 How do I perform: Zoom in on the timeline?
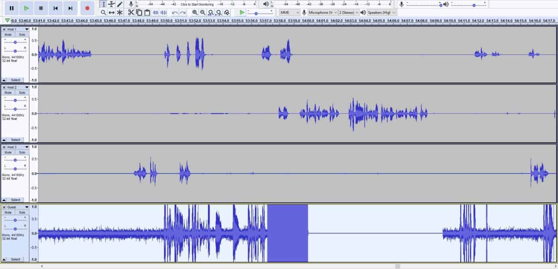[x=194, y=12]
